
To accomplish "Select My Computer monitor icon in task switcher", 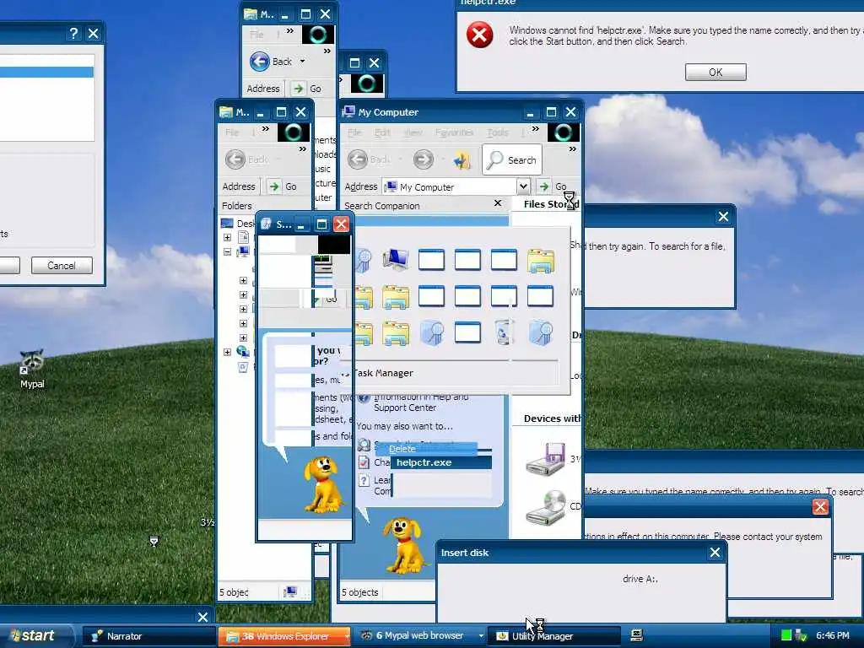I will (396, 260).
